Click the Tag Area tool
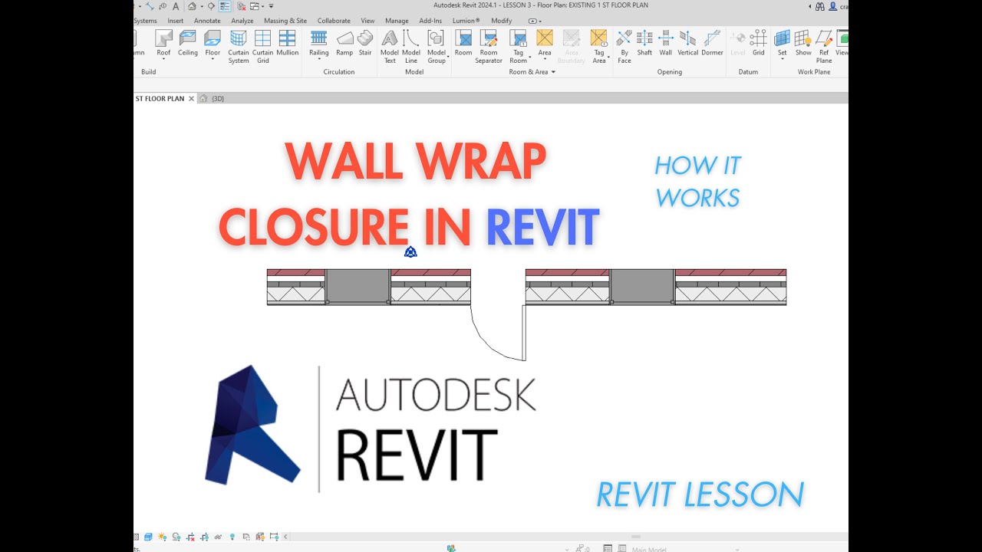The height and width of the screenshot is (552, 982). (x=599, y=46)
